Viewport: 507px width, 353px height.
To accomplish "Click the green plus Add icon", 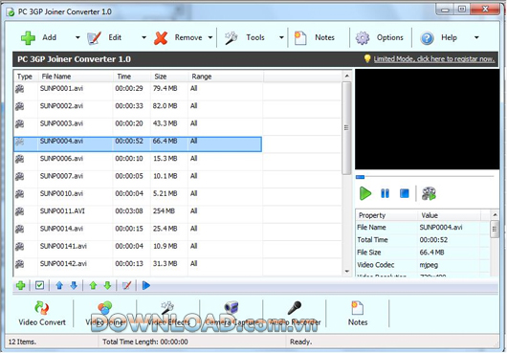I will 28,38.
